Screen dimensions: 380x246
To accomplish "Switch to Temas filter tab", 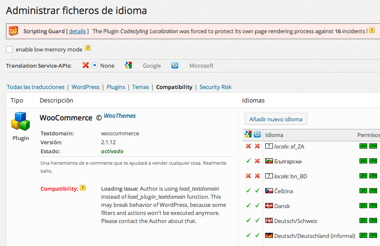I will (x=141, y=87).
